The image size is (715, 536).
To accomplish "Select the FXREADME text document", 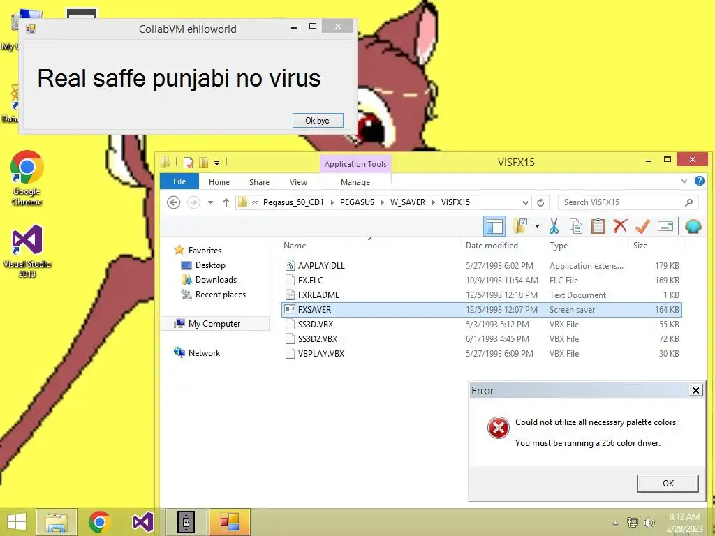I will click(x=482, y=295).
